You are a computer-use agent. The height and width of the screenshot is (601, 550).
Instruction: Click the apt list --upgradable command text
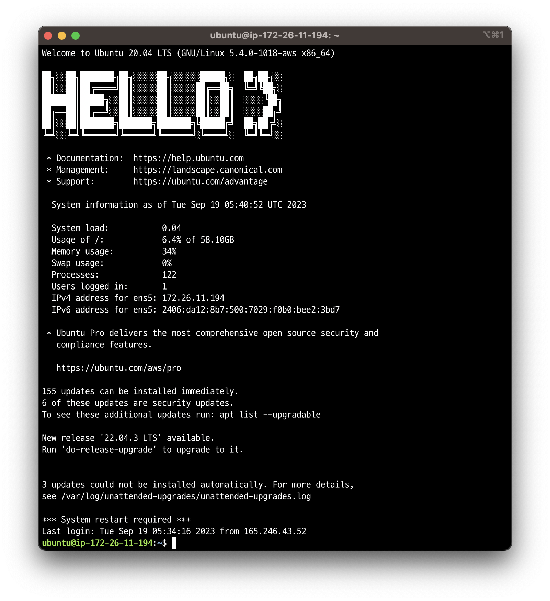(x=270, y=415)
